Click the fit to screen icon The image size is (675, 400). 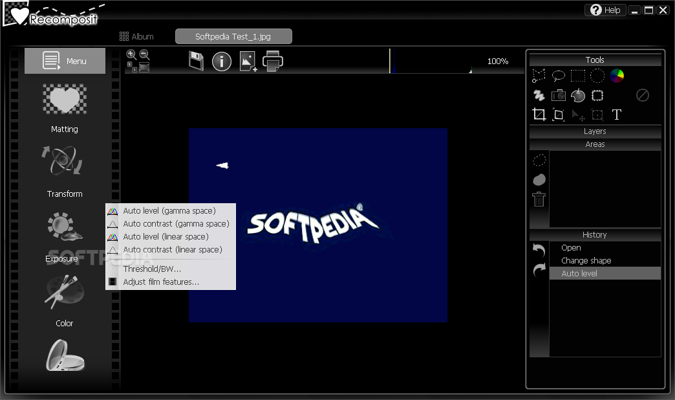click(x=144, y=67)
